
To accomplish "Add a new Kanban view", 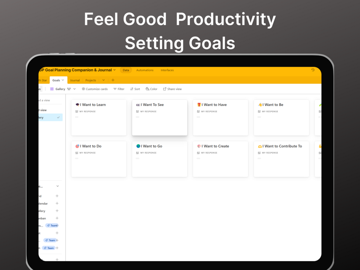I will click(x=57, y=218).
